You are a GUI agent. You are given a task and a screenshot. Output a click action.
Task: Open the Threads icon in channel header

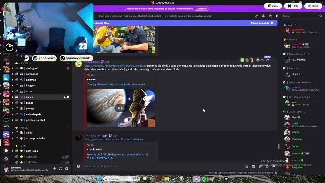coord(256,16)
